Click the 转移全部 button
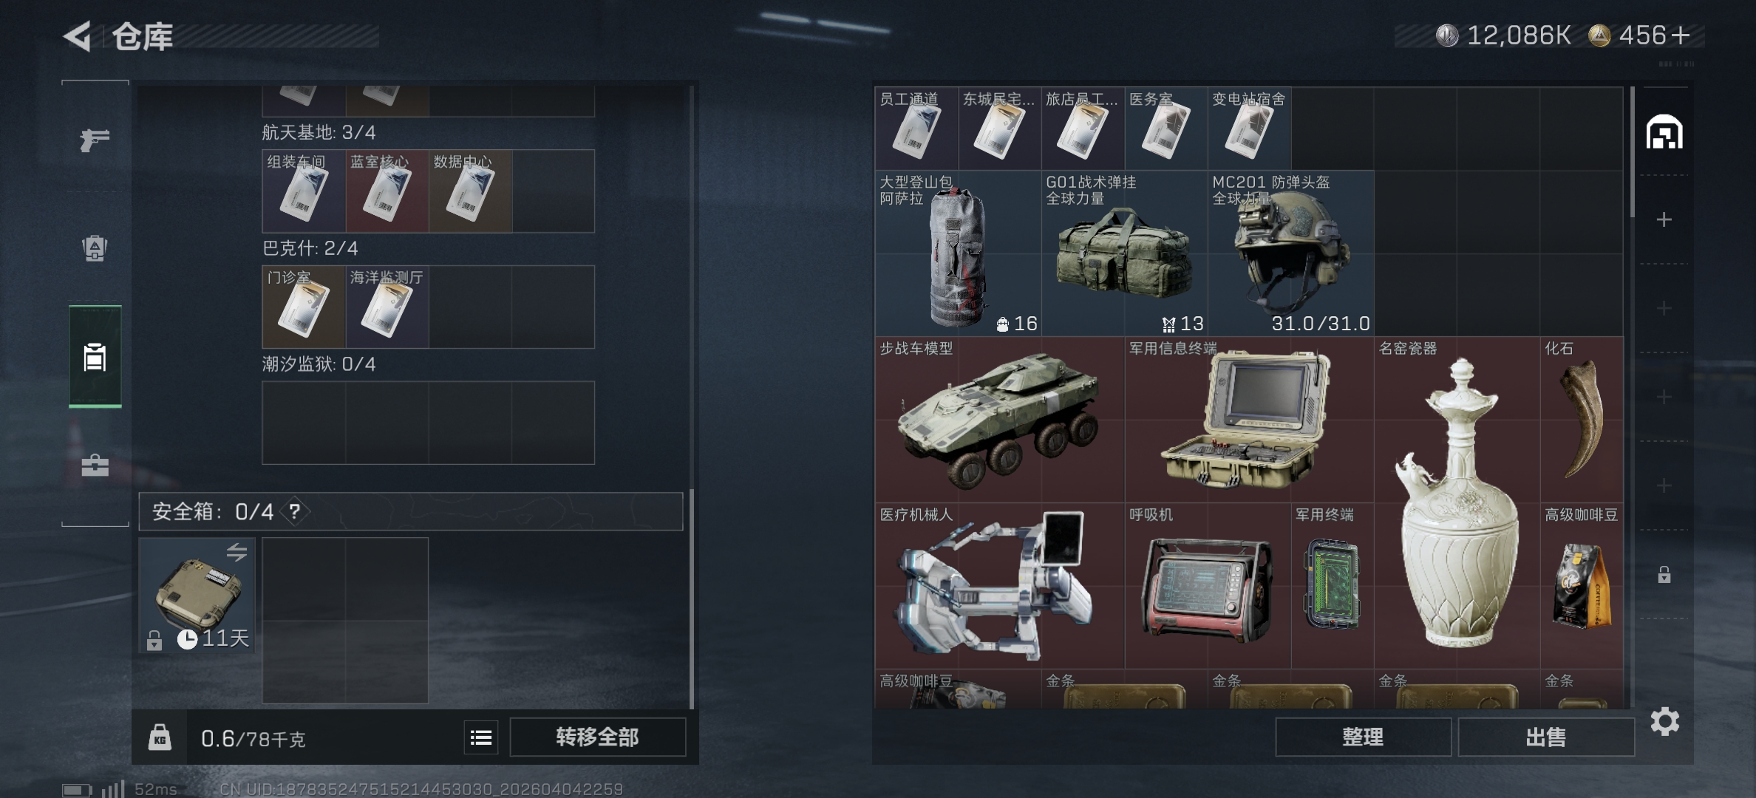Image resolution: width=1756 pixels, height=798 pixels. 598,737
